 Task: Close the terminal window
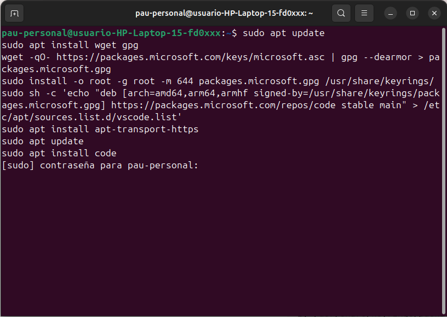pyautogui.click(x=434, y=13)
